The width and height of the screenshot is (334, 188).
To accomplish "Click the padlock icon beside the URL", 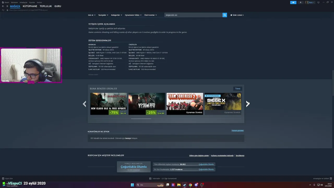I will 7,10.
